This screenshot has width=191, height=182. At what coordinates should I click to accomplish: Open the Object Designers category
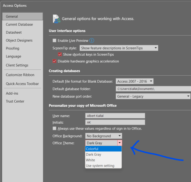pyautogui.click(x=23, y=40)
